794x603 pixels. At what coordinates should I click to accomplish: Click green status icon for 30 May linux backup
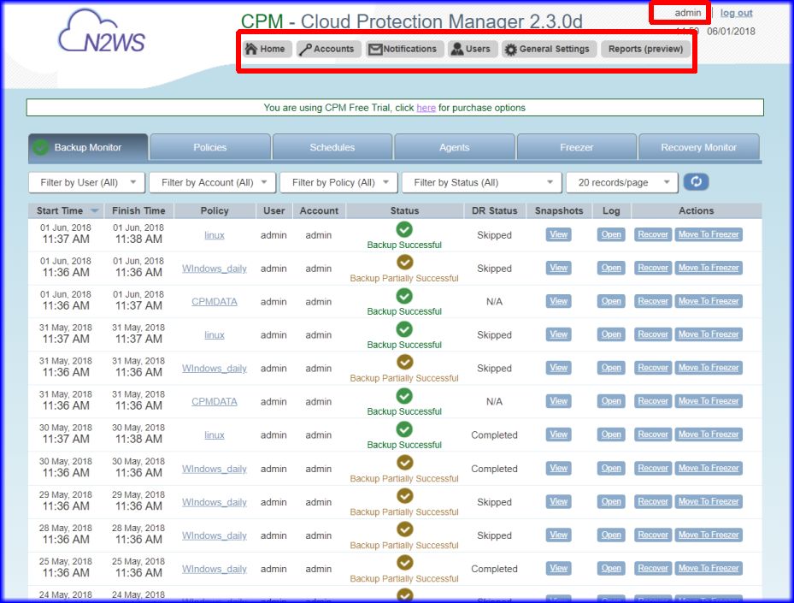[404, 429]
